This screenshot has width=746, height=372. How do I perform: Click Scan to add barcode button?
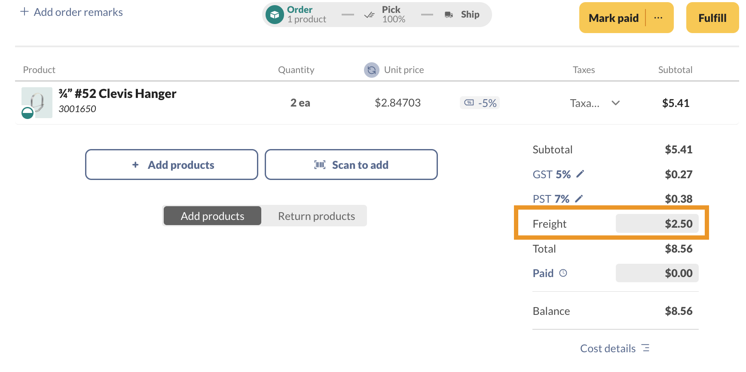click(x=351, y=165)
